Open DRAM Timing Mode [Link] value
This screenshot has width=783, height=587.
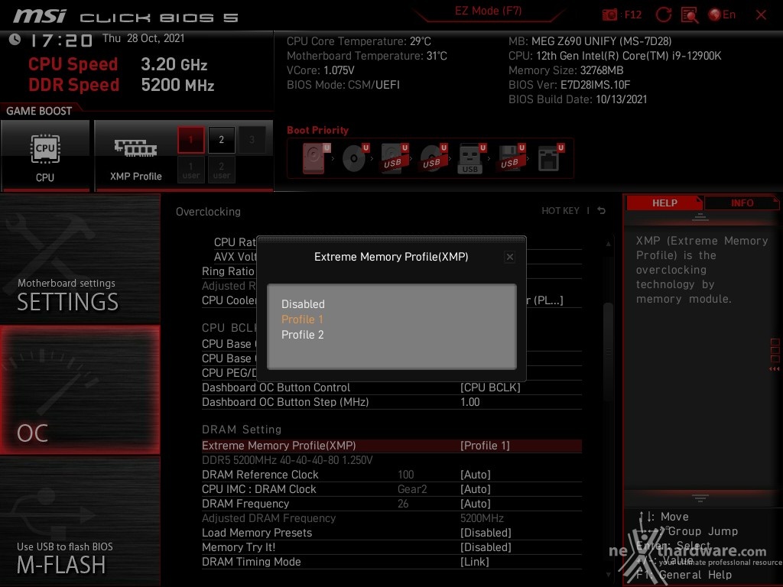(474, 562)
